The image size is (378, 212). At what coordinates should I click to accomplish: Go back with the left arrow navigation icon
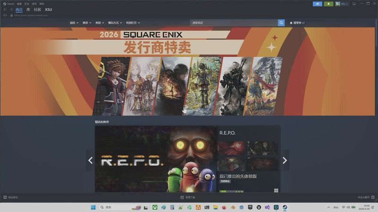(x=5, y=9)
